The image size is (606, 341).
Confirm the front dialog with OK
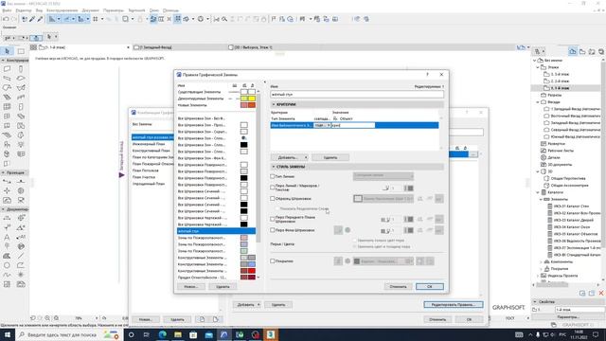(x=430, y=286)
